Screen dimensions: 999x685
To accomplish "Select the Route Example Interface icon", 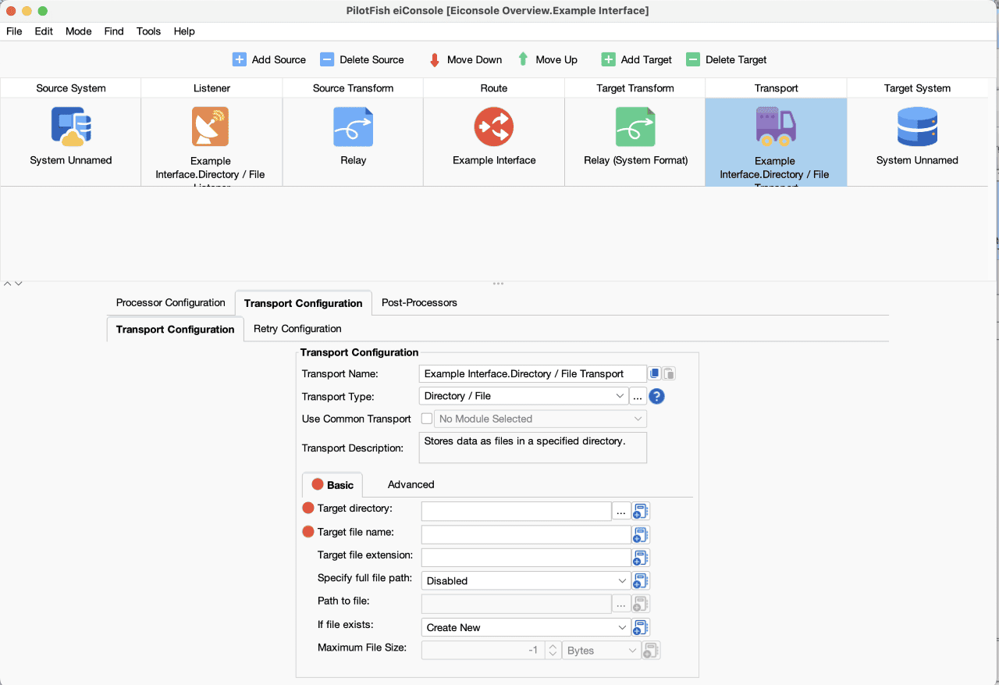I will (494, 127).
